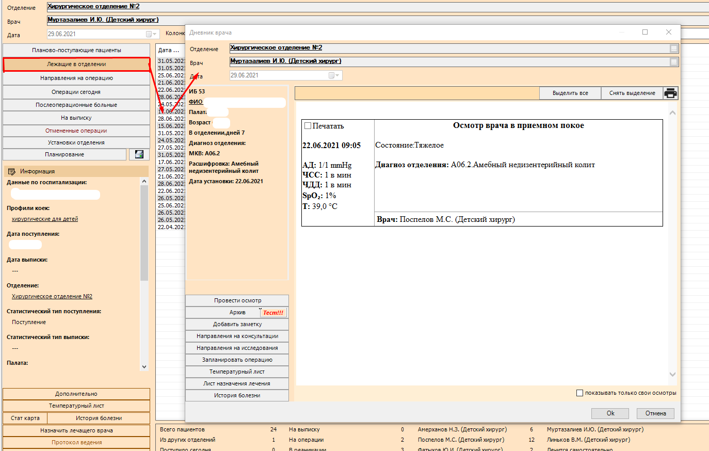Open Установки отделения
The image size is (709, 451).
pyautogui.click(x=76, y=142)
